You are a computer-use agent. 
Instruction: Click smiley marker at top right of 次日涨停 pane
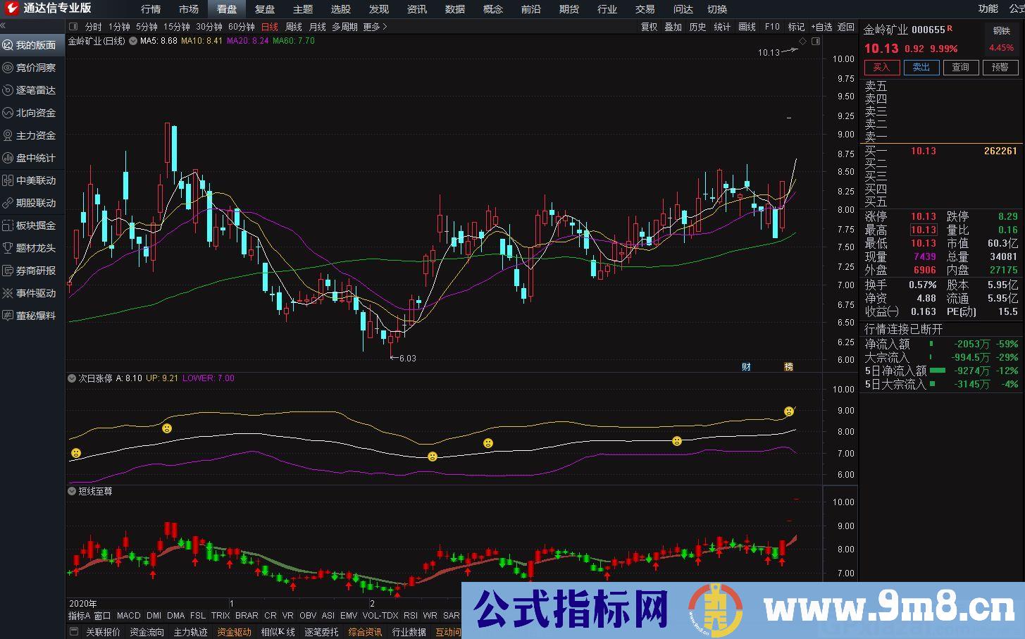click(789, 411)
